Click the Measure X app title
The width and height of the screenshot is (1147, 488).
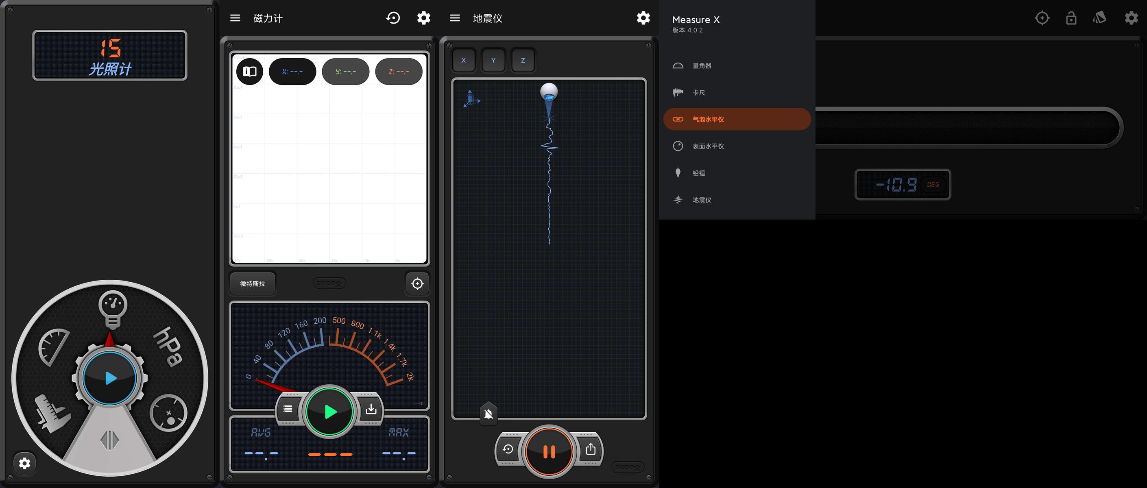pyautogui.click(x=696, y=20)
